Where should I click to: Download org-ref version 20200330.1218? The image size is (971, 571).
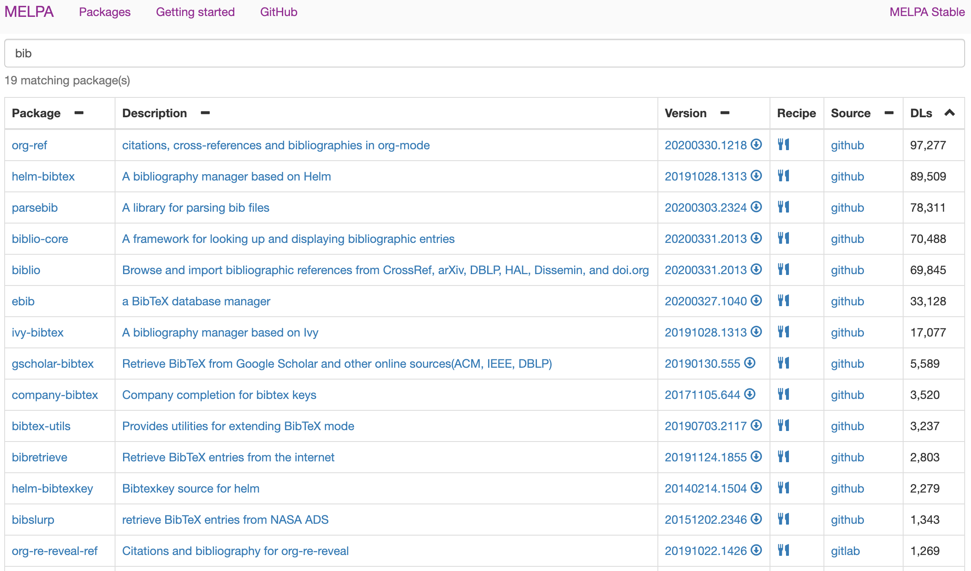coord(713,145)
